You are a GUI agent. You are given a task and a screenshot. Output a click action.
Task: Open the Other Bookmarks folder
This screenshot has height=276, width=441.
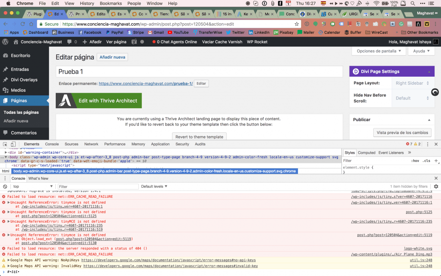[420, 32]
